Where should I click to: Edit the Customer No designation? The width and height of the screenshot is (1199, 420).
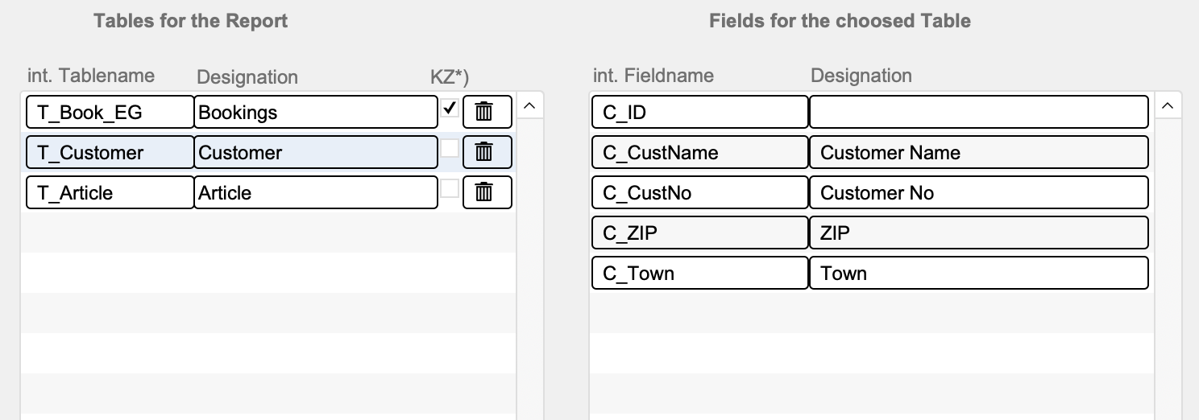click(x=978, y=192)
